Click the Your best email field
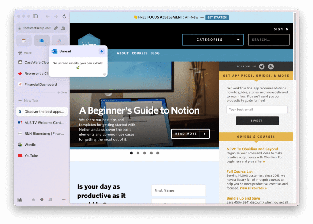The height and width of the screenshot is (224, 313). 257,110
